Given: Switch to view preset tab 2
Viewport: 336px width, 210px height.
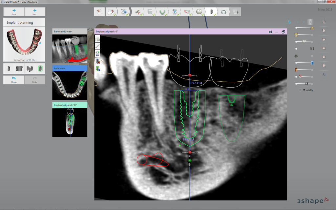Looking at the screenshot, I should pos(304,22).
